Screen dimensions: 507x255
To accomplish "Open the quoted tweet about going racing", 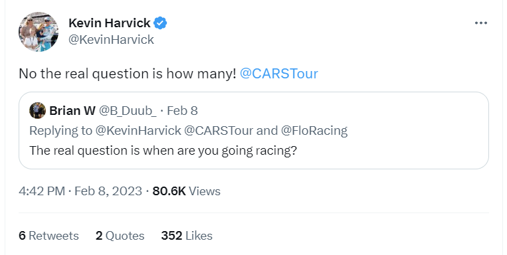I will 254,131.
